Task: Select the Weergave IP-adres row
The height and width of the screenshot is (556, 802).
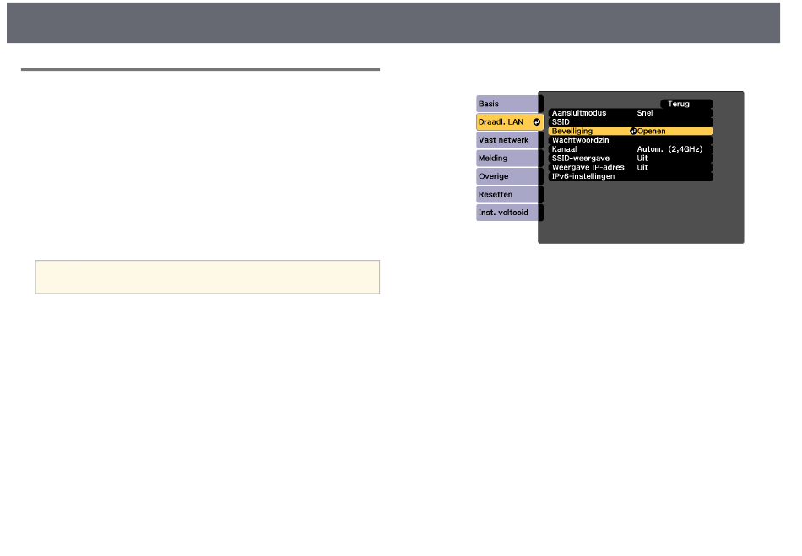Action: click(631, 167)
